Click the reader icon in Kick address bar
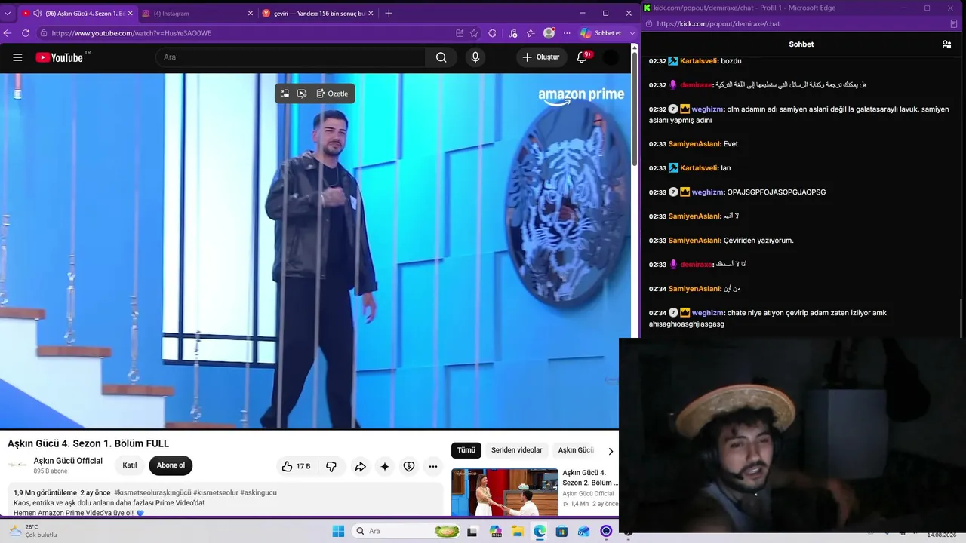The width and height of the screenshot is (966, 543). [x=954, y=24]
